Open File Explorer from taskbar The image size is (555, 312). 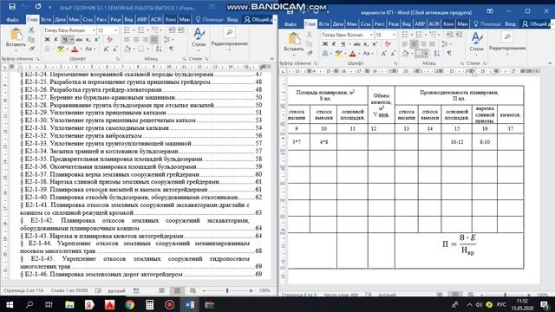tap(69, 304)
